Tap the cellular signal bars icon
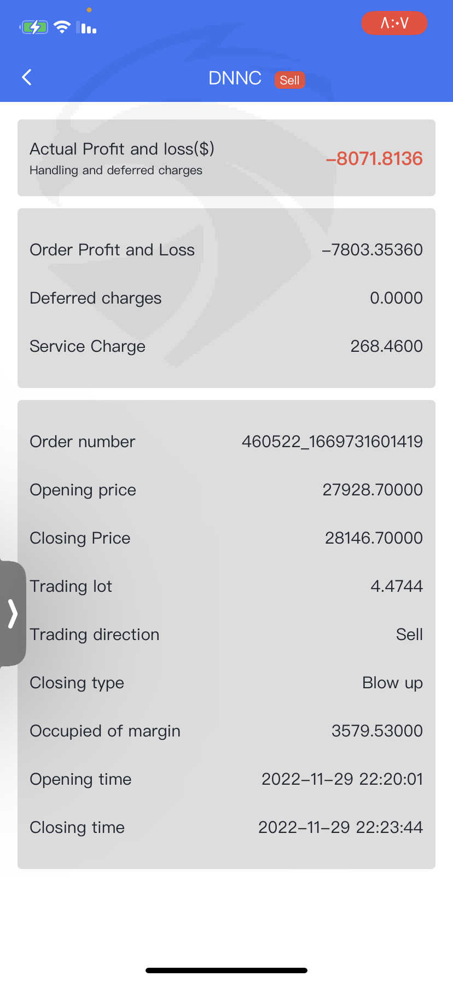453x982 pixels. point(86,27)
